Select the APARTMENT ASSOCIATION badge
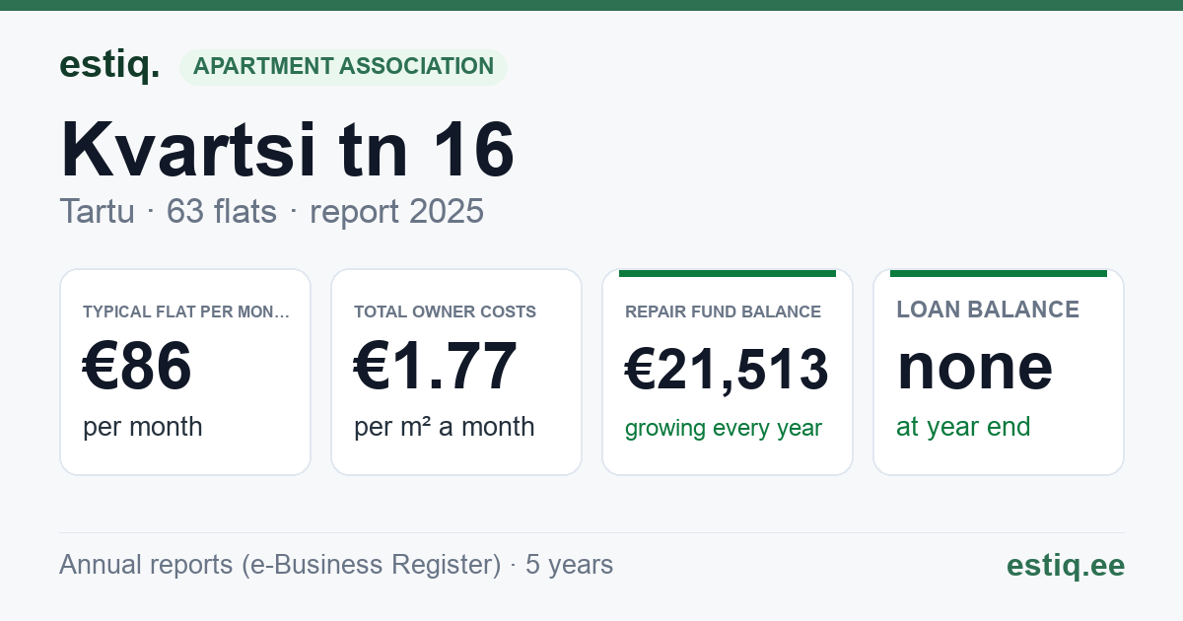 click(x=343, y=67)
